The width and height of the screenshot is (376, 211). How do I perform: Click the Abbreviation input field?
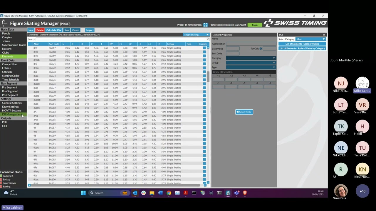point(251,44)
